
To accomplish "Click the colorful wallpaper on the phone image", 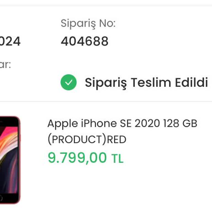I will pos(8,155).
